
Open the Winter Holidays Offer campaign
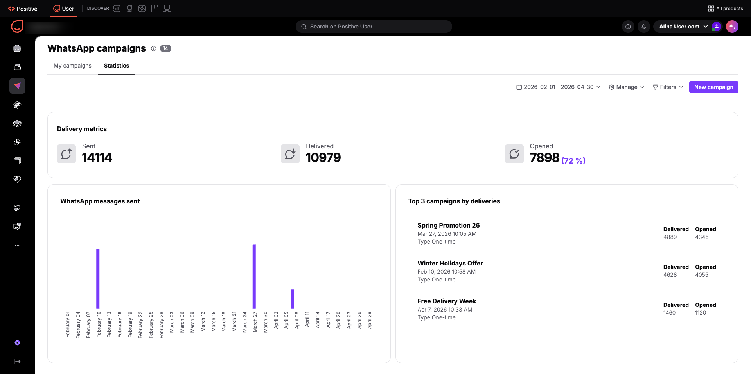450,263
